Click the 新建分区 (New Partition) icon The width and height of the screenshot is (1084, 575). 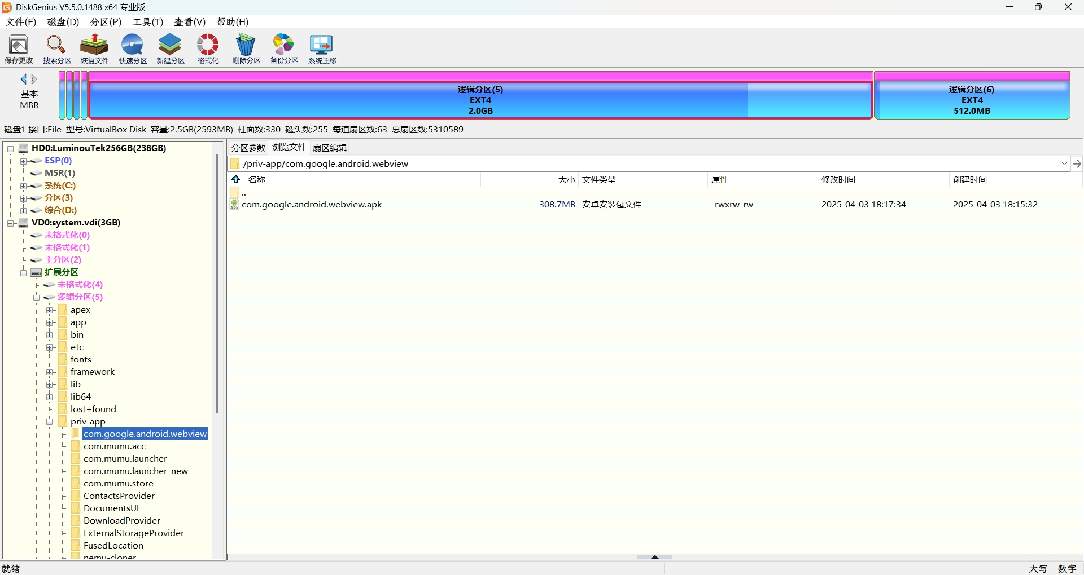(x=170, y=49)
